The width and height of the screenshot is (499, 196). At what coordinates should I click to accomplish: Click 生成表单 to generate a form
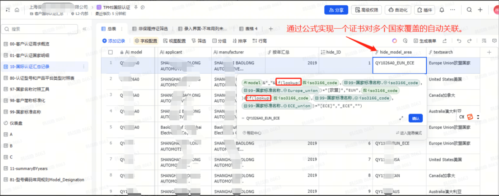coord(425,41)
